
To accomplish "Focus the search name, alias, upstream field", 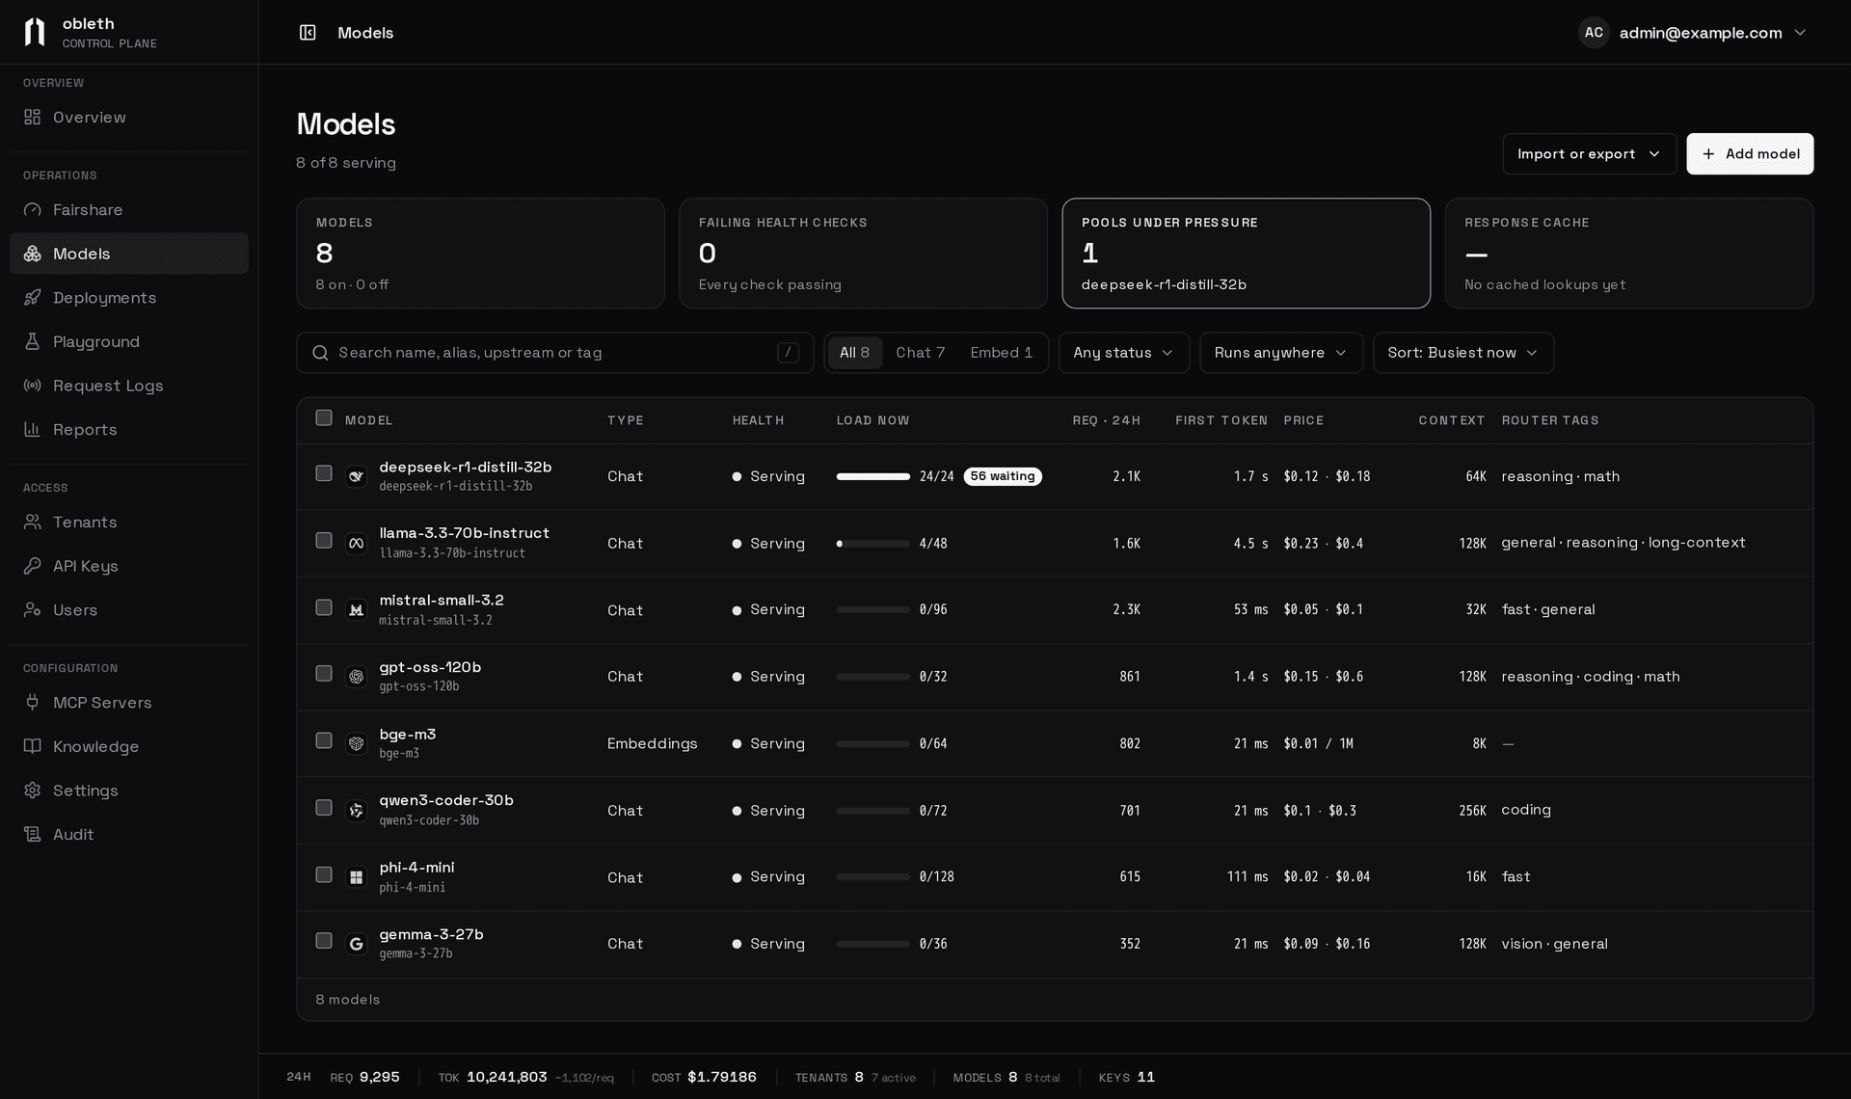I will tap(555, 353).
